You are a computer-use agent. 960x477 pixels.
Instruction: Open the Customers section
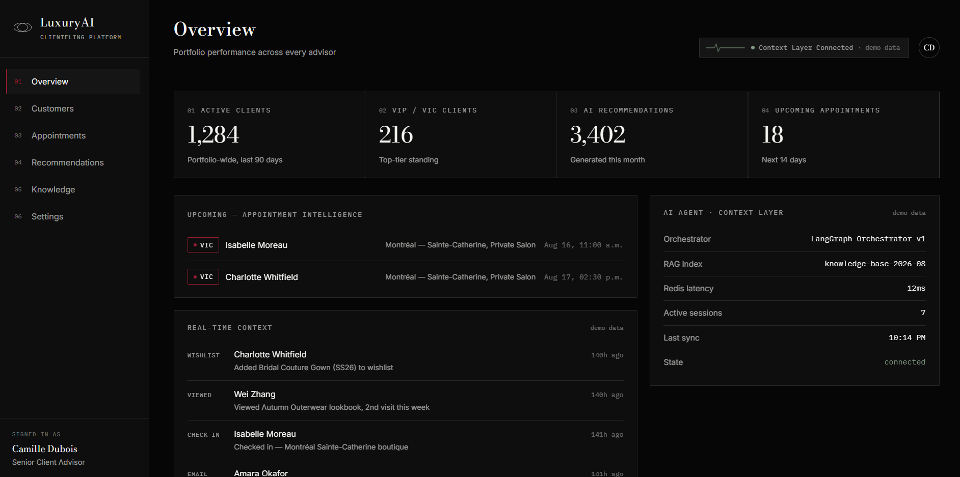tap(73, 108)
